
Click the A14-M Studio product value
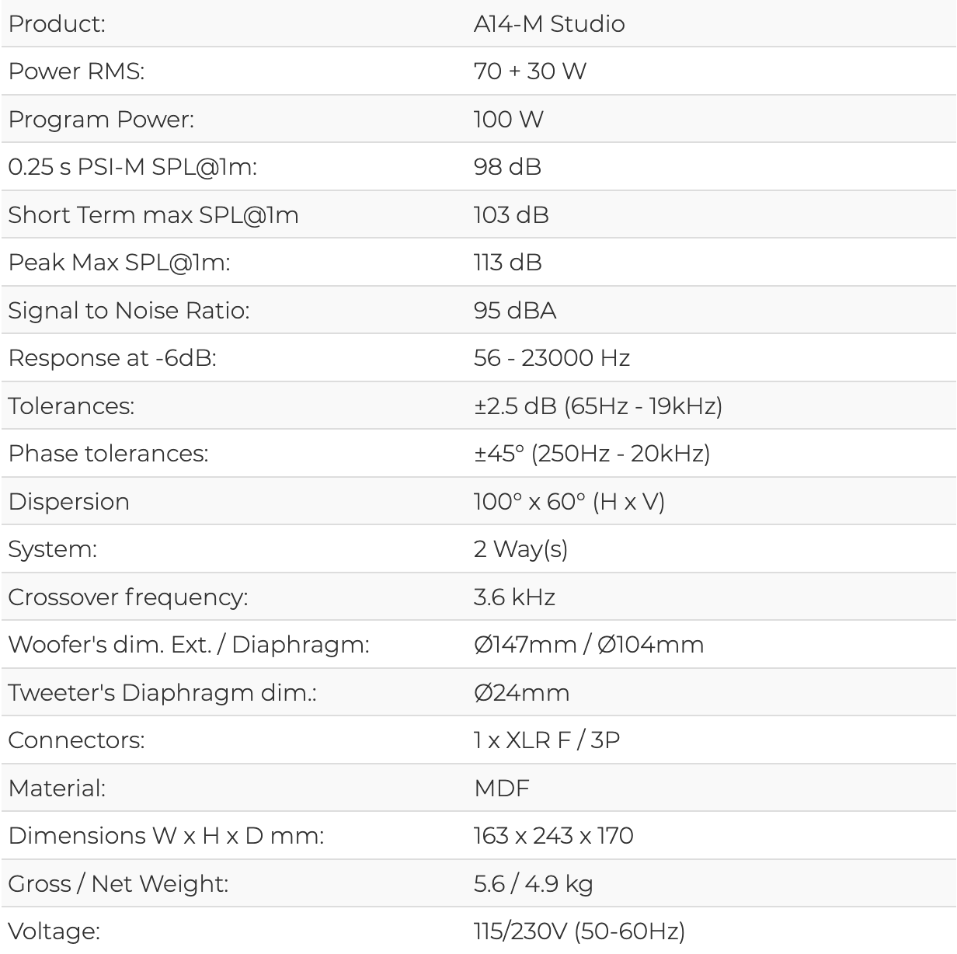(x=549, y=24)
